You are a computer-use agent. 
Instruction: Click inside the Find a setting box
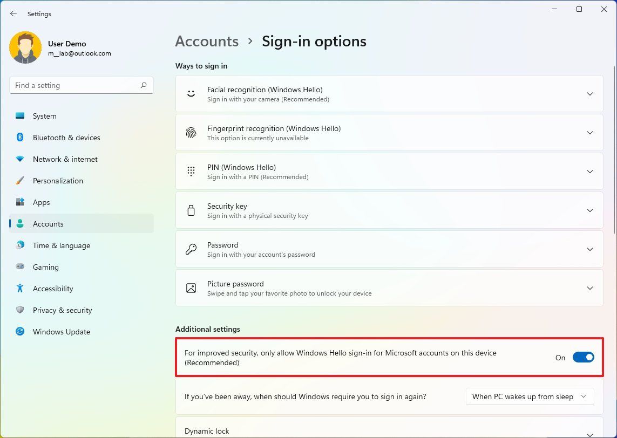tap(76, 85)
